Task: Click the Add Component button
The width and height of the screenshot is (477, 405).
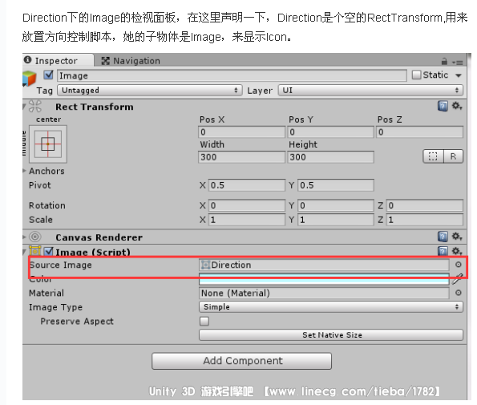Action: pos(241,361)
